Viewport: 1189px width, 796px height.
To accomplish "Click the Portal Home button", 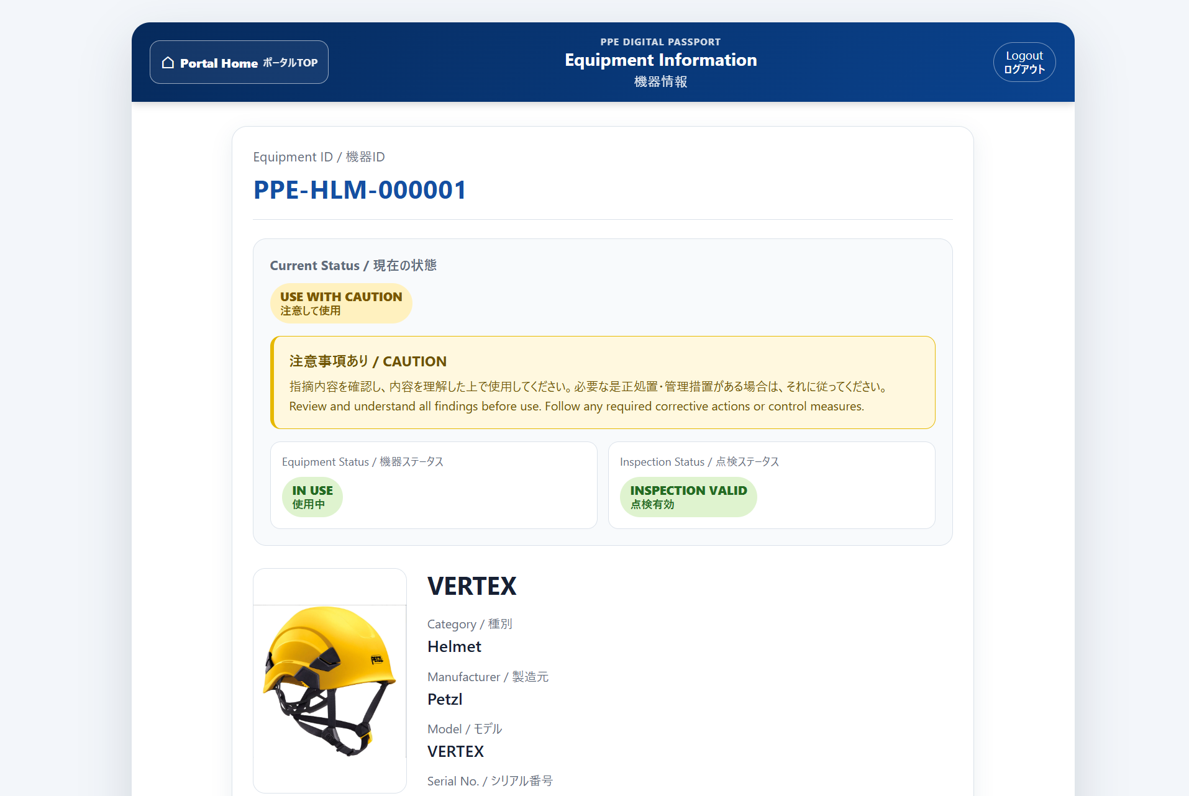I will 239,62.
